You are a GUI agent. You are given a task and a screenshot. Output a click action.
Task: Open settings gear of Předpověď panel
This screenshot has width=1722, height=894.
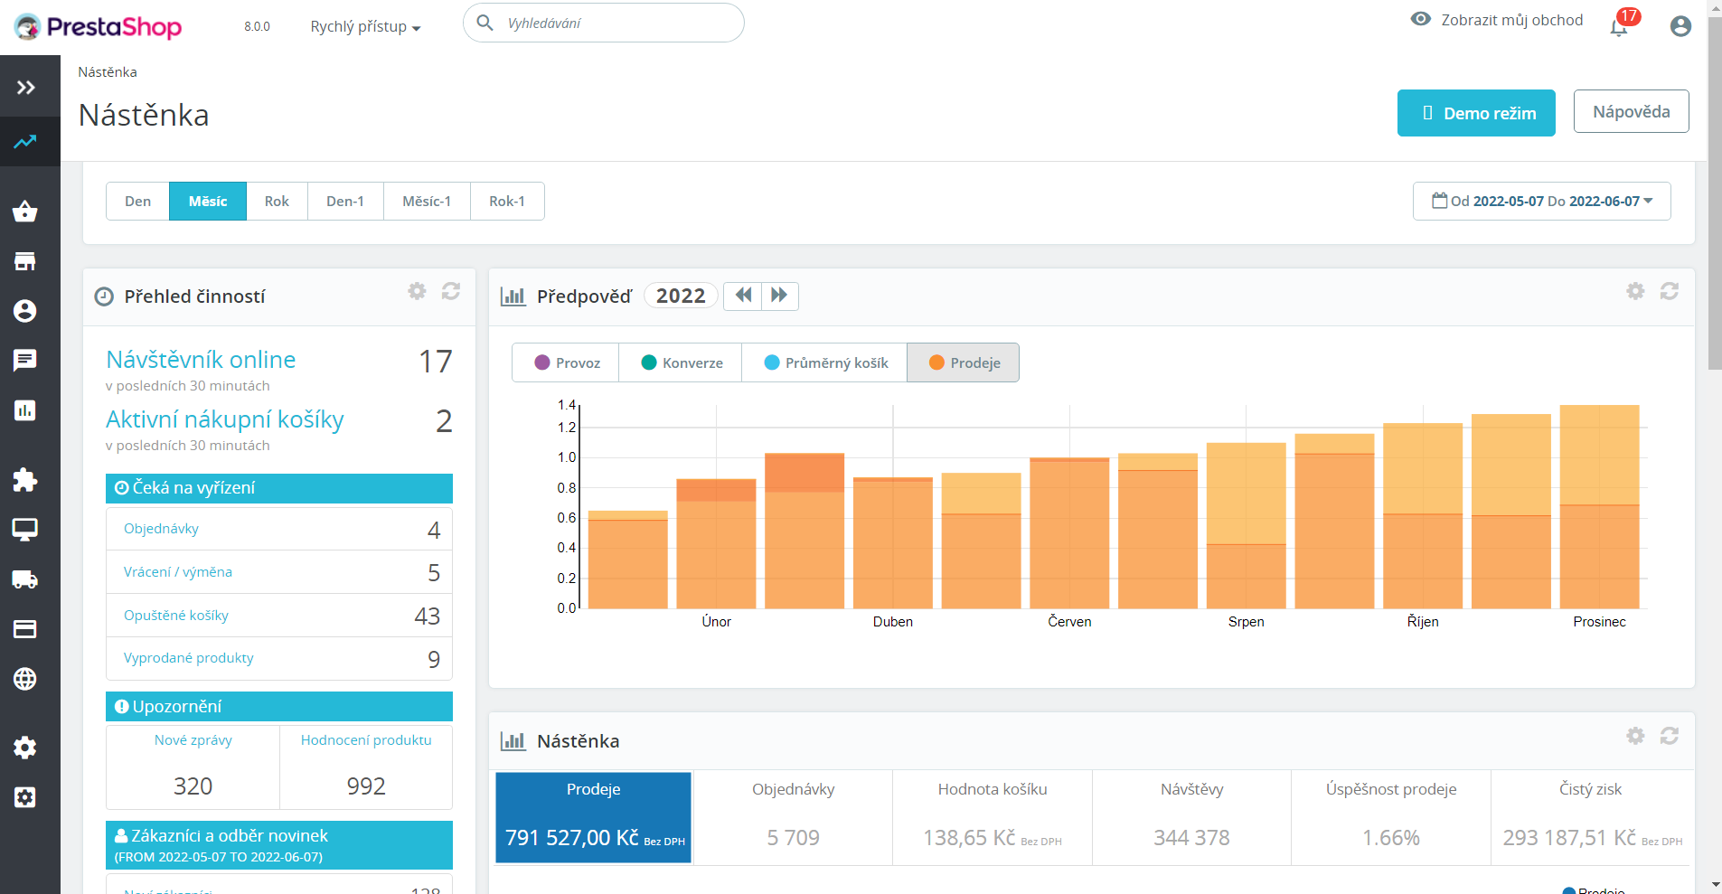(1635, 291)
